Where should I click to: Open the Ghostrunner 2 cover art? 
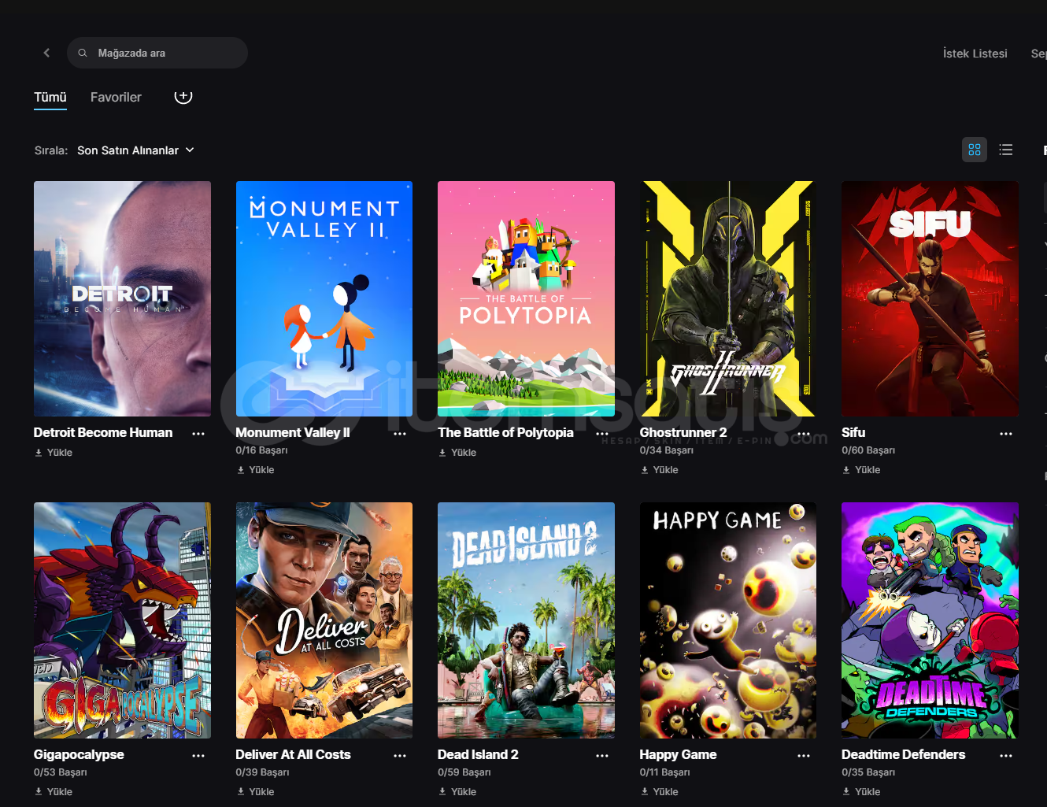point(728,298)
